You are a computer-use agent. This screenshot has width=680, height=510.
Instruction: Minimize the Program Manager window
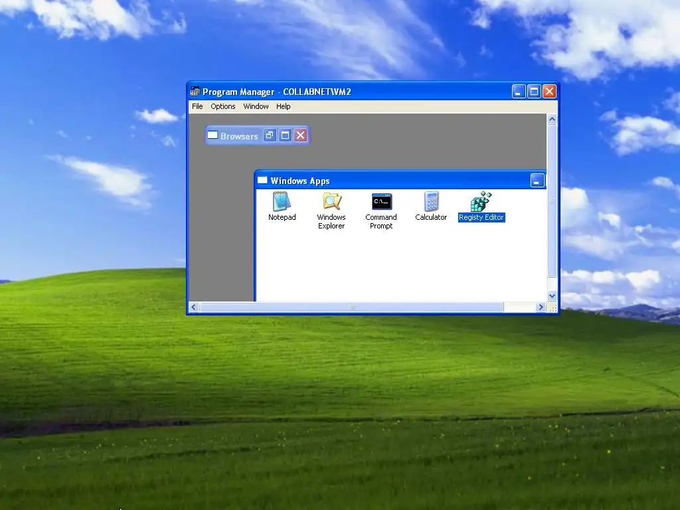pyautogui.click(x=519, y=92)
